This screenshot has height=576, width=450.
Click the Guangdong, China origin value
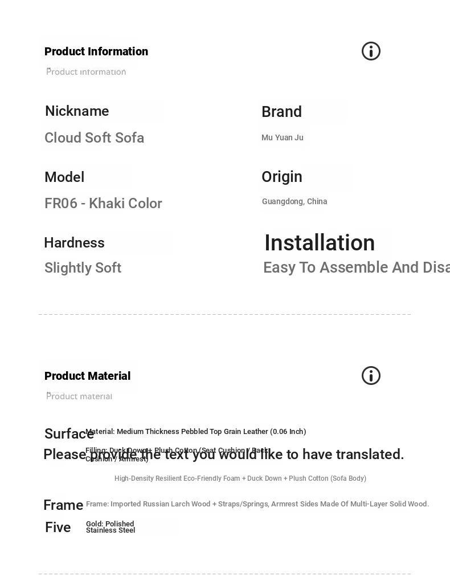pos(294,202)
